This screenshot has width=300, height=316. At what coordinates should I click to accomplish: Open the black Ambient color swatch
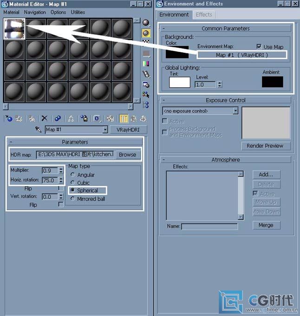(x=272, y=82)
